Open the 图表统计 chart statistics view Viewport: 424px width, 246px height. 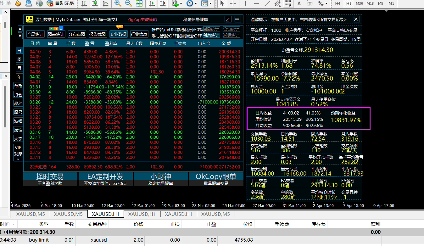click(x=56, y=34)
